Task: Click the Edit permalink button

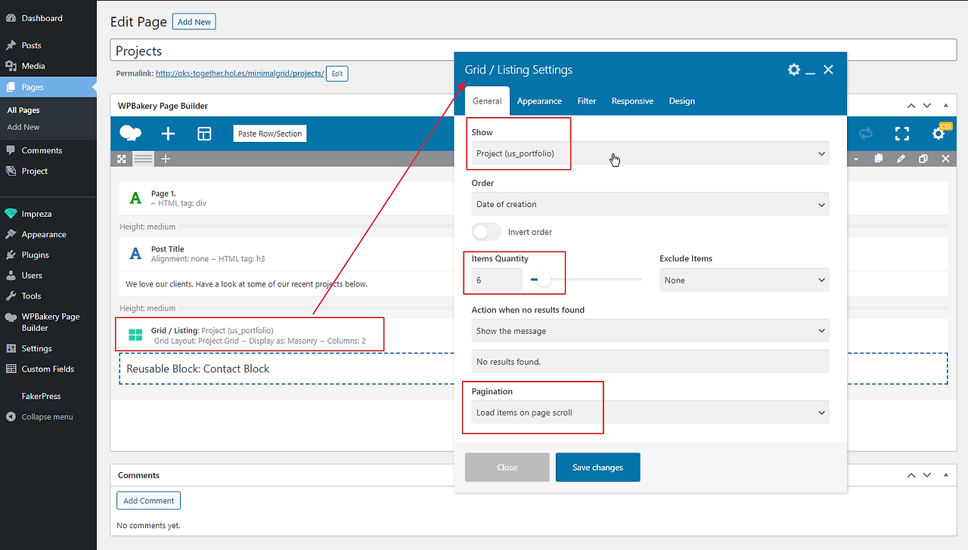Action: (x=337, y=73)
